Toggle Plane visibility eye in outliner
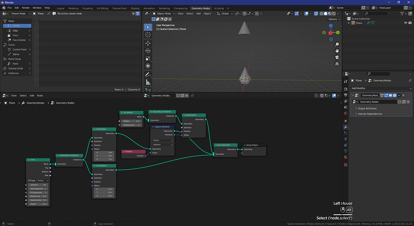 pyautogui.click(x=406, y=23)
